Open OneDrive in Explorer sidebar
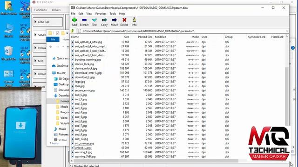 click(x=60, y=66)
